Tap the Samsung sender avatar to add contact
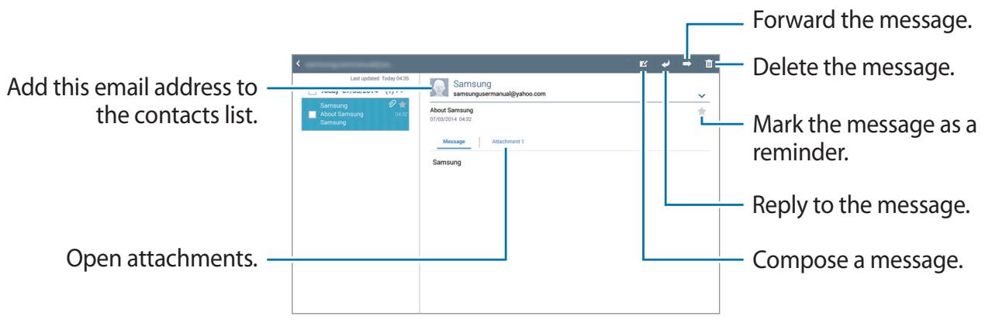 pos(439,87)
